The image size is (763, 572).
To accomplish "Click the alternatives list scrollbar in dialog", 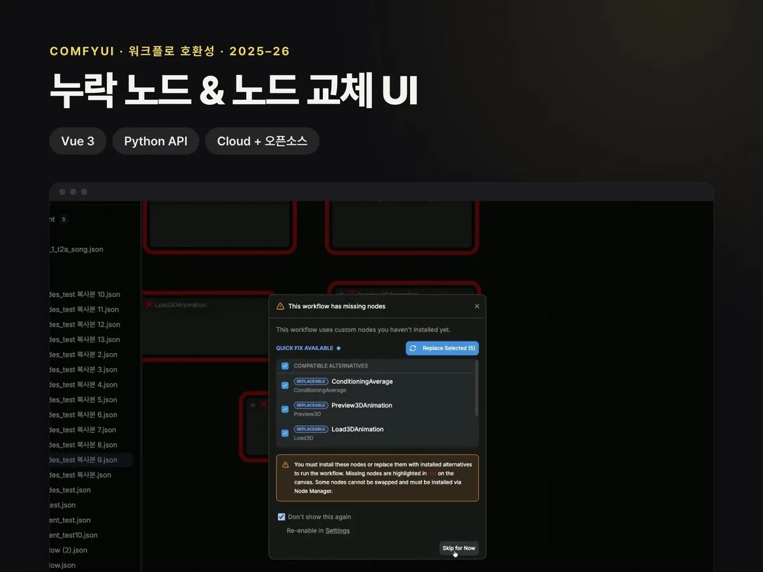I will (477, 389).
